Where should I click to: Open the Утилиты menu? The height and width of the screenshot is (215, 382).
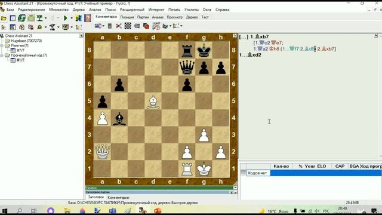(x=192, y=10)
